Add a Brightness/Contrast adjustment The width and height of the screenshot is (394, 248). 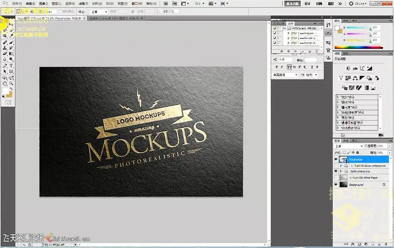(x=348, y=68)
